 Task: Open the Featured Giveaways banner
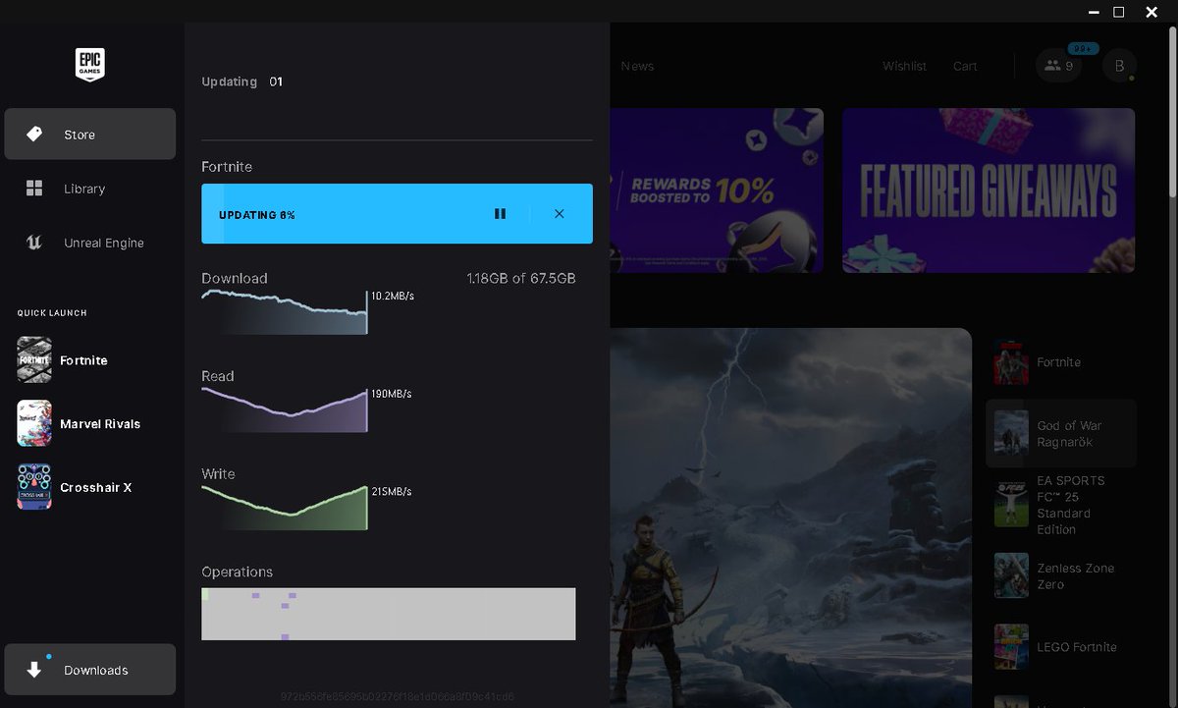click(989, 191)
